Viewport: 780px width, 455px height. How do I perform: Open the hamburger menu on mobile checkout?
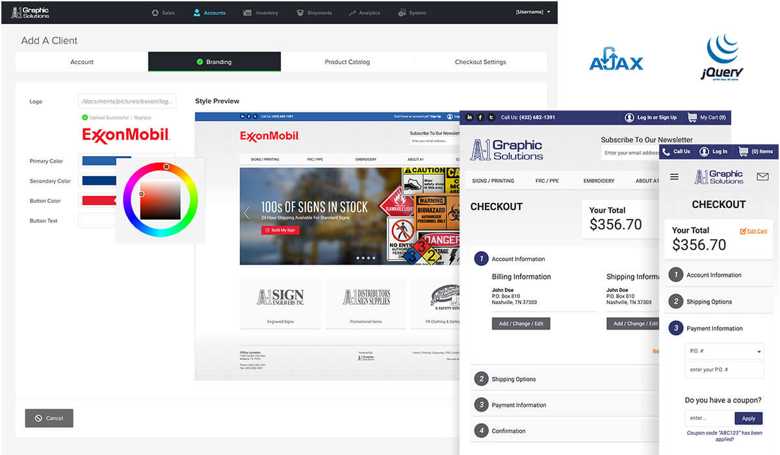pyautogui.click(x=674, y=177)
